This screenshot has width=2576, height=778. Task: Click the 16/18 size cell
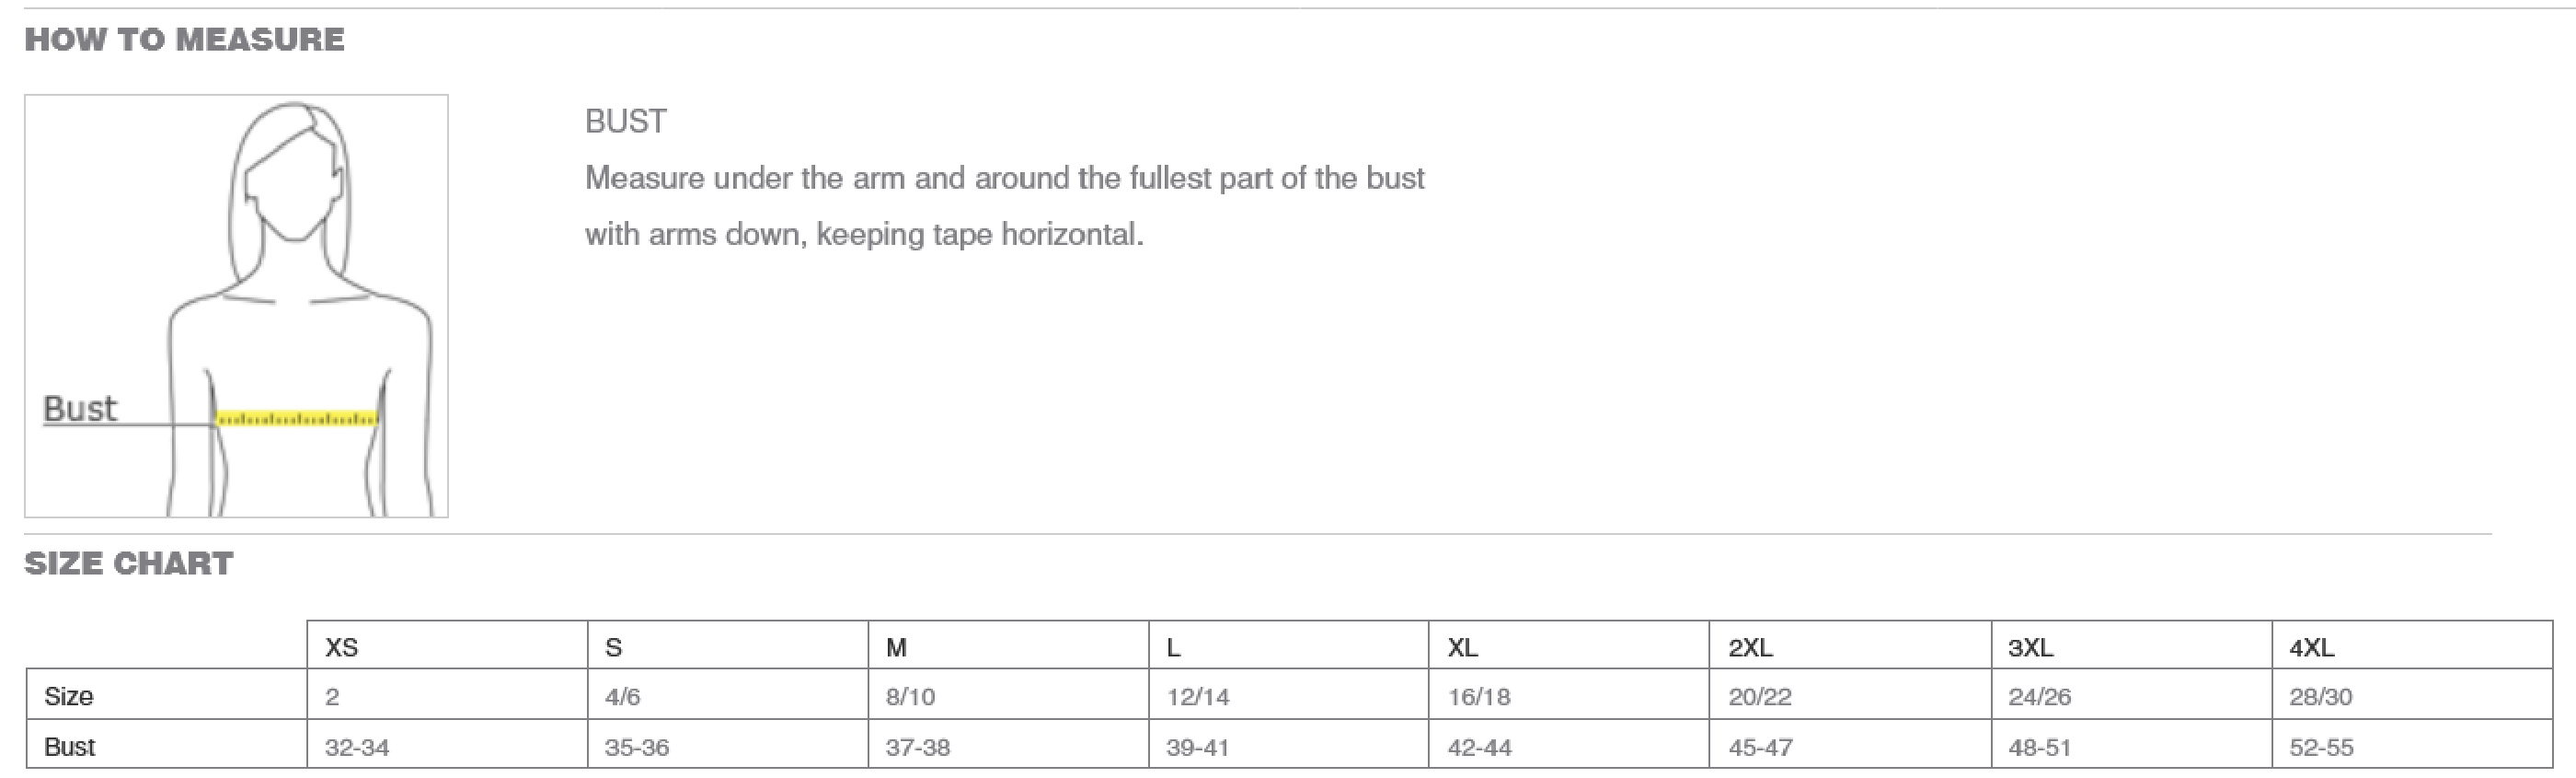tap(1479, 696)
